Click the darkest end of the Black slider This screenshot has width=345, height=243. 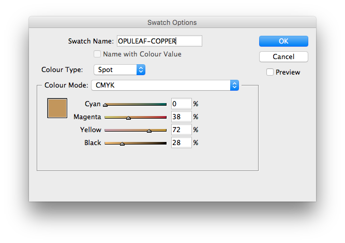coord(164,142)
